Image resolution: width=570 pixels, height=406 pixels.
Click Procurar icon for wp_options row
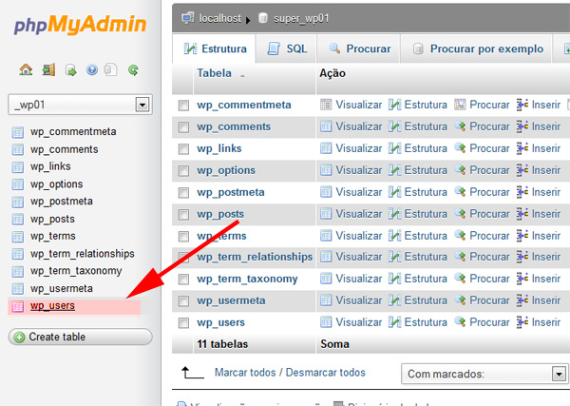point(461,170)
